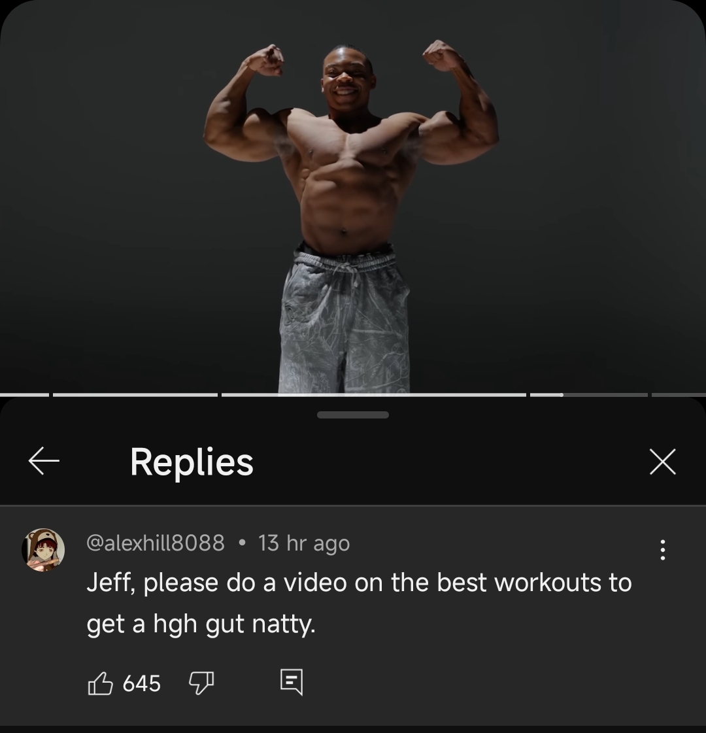Tap the Replies panel drag handle
The image size is (706, 733).
pos(353,415)
